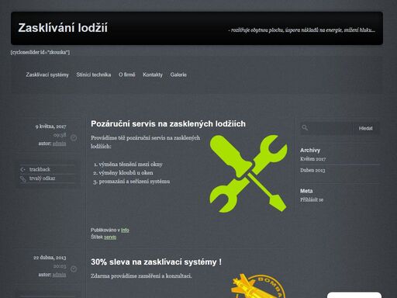
Task: Open the Galerie menu item
Action: [178, 74]
